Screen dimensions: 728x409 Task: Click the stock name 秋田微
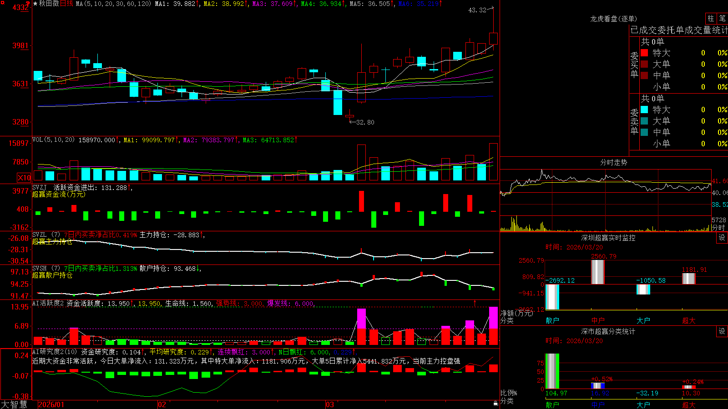(x=49, y=4)
